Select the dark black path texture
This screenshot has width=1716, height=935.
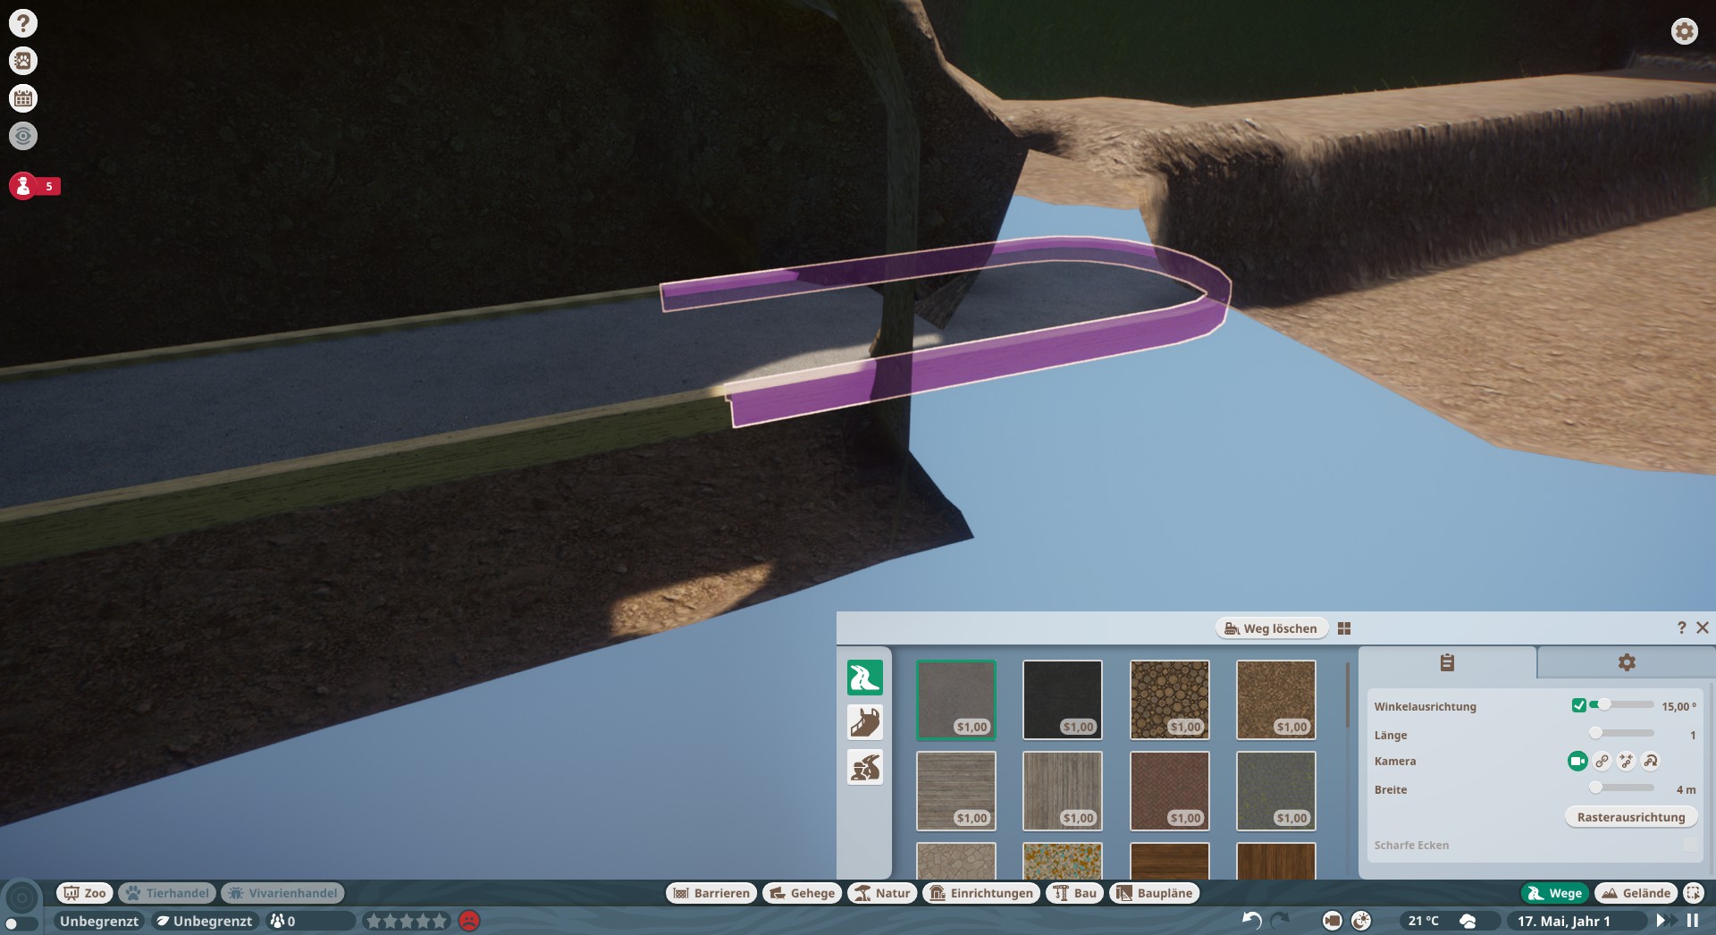1063,700
